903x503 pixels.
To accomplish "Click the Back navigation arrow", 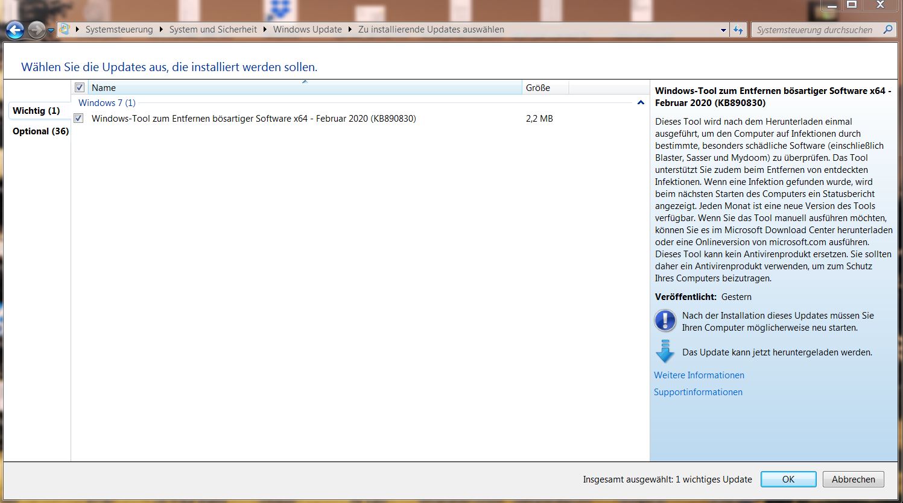I will (15, 30).
